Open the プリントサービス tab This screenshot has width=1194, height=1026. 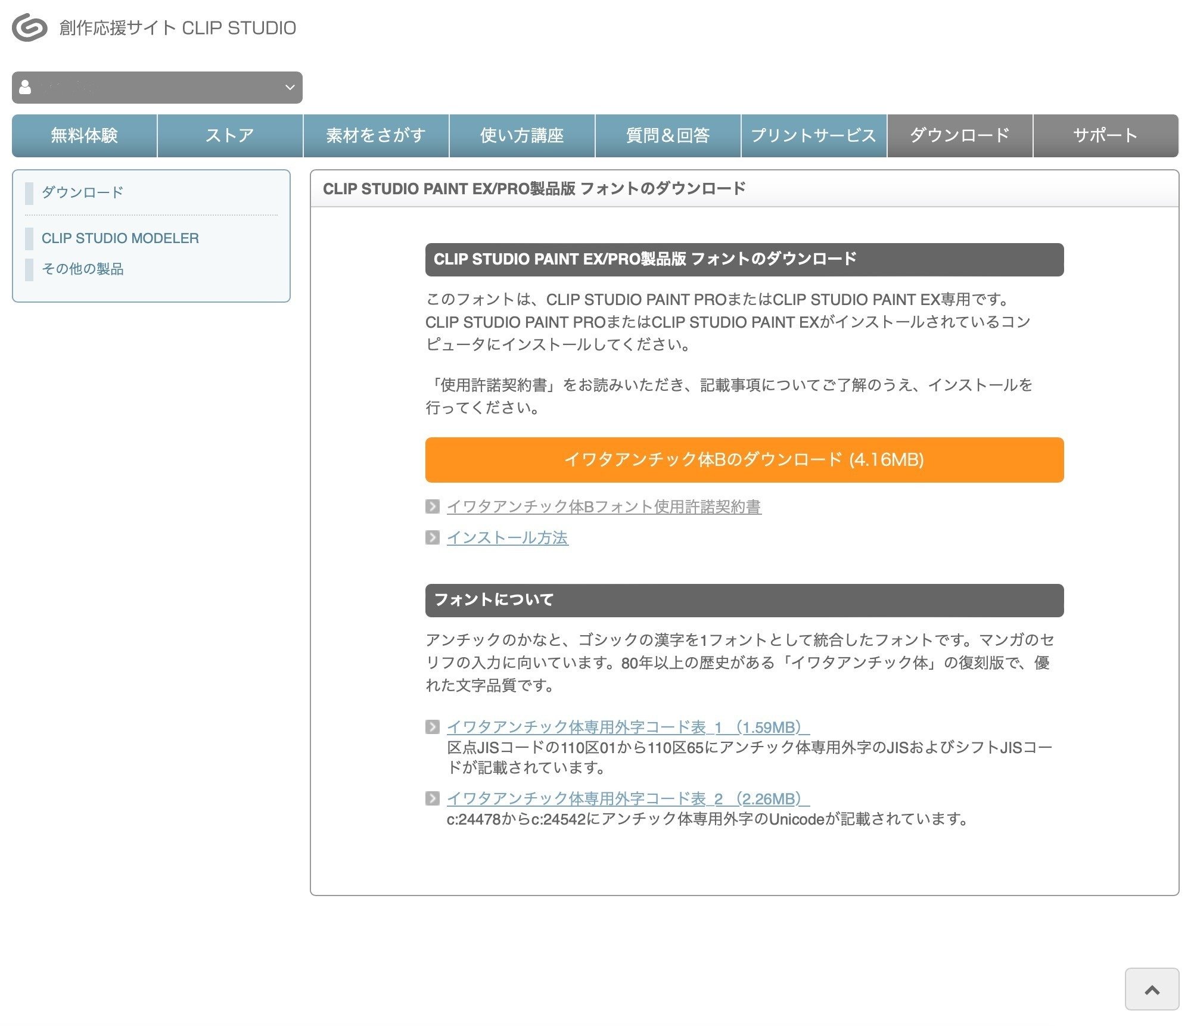(814, 136)
